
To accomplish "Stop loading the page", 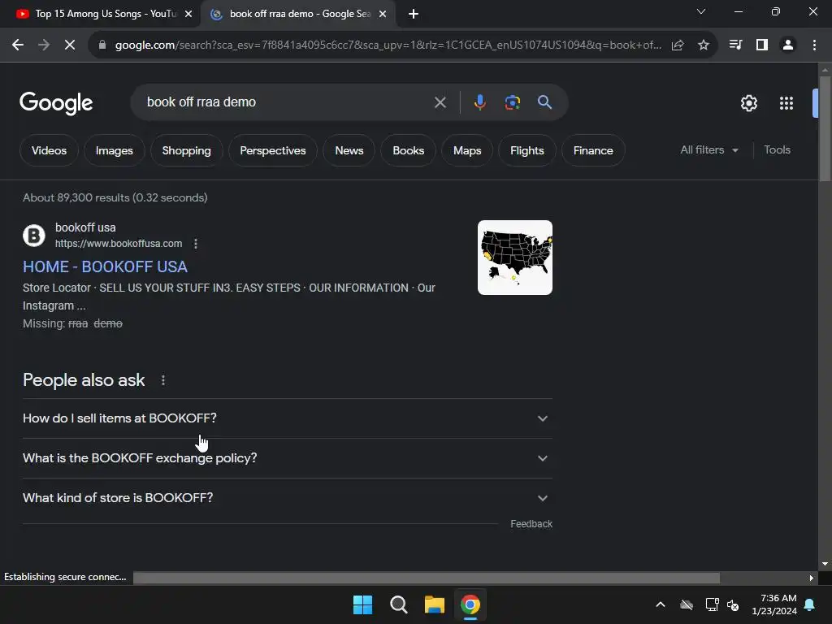I will [x=70, y=45].
